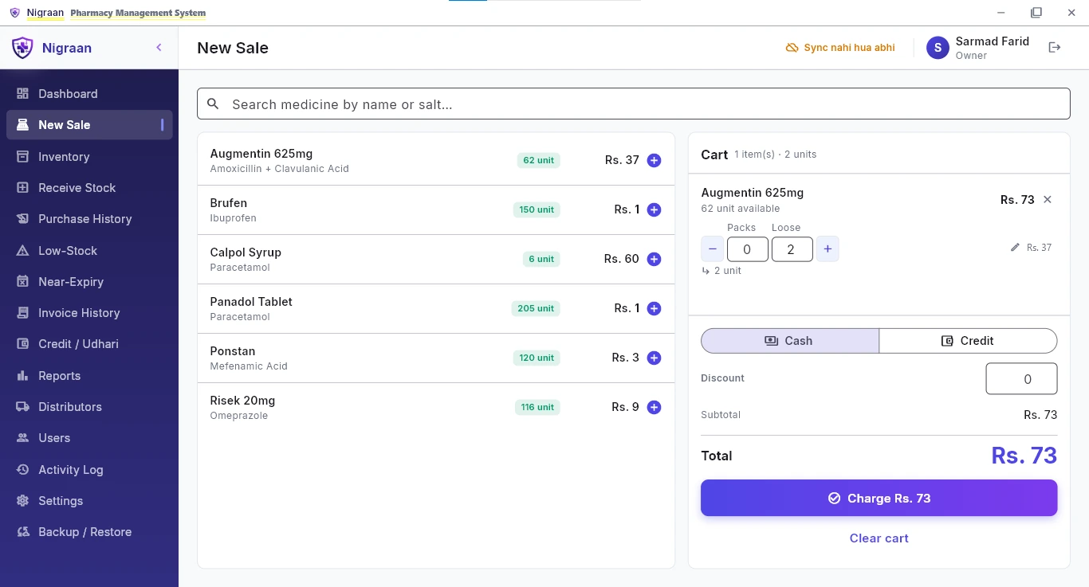Click the Clear cart link

click(x=879, y=538)
